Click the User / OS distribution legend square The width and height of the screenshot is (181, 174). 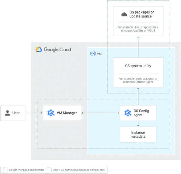49,170
